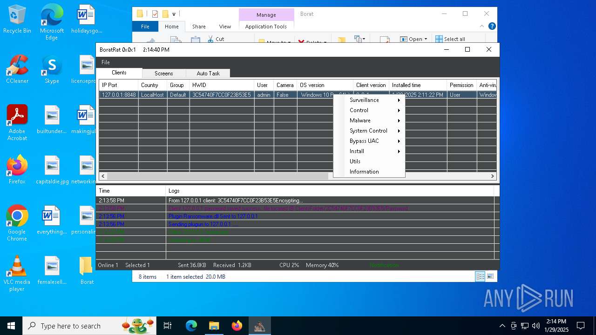The image size is (596, 335).
Task: Switch to the Auto Task tab
Action: click(x=208, y=74)
